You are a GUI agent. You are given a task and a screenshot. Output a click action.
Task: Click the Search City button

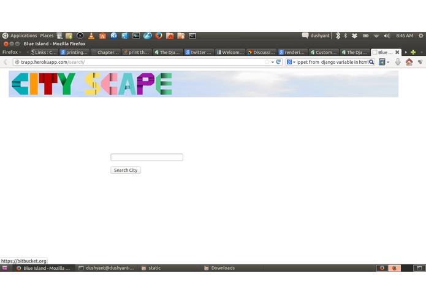tap(126, 170)
